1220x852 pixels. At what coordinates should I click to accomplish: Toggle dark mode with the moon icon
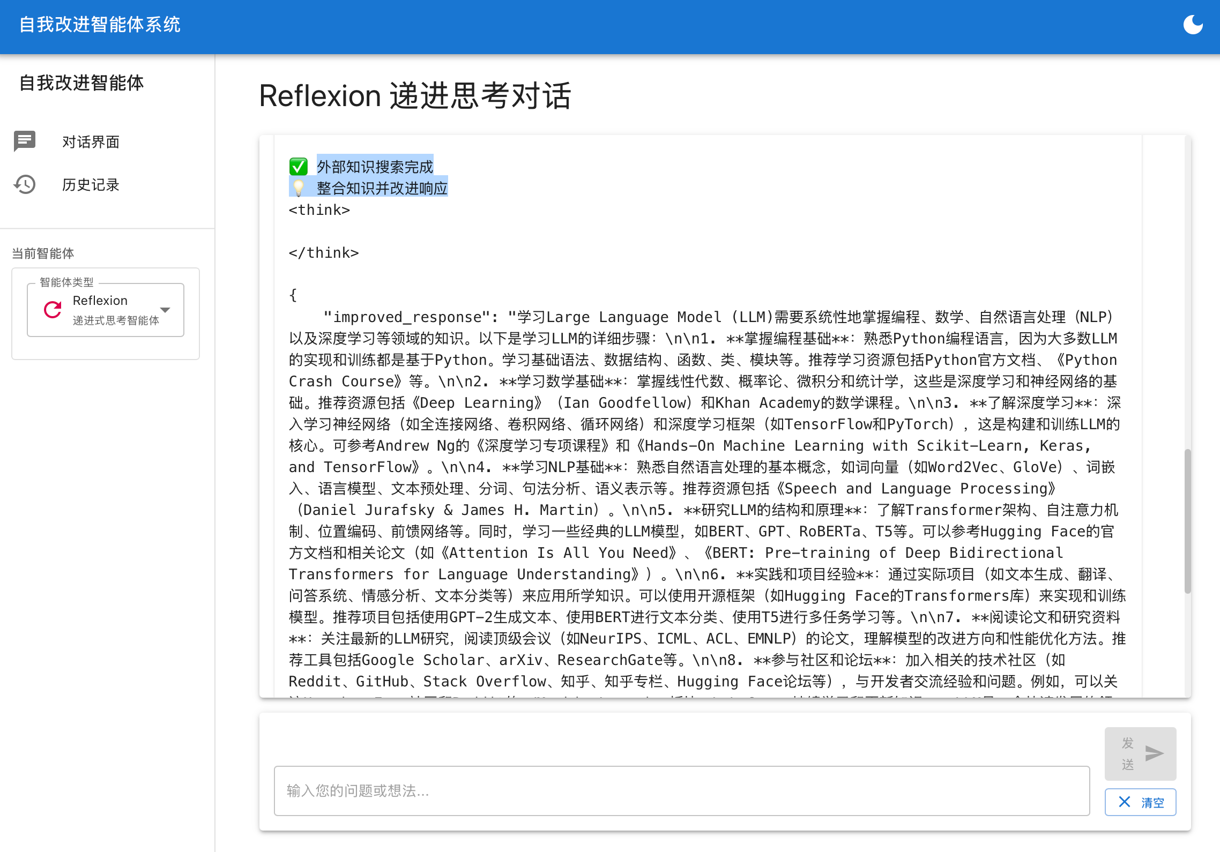pyautogui.click(x=1194, y=25)
